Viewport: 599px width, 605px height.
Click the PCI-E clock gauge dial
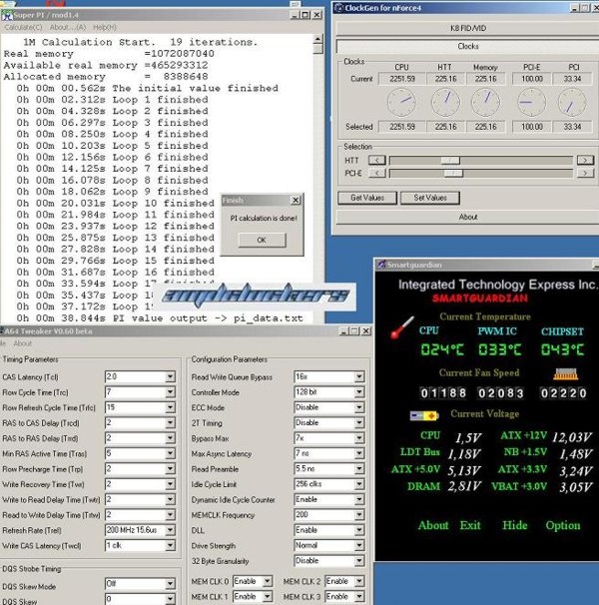(529, 101)
